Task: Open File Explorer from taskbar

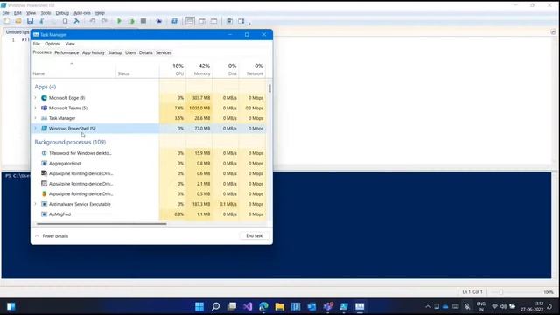Action: coord(280,306)
